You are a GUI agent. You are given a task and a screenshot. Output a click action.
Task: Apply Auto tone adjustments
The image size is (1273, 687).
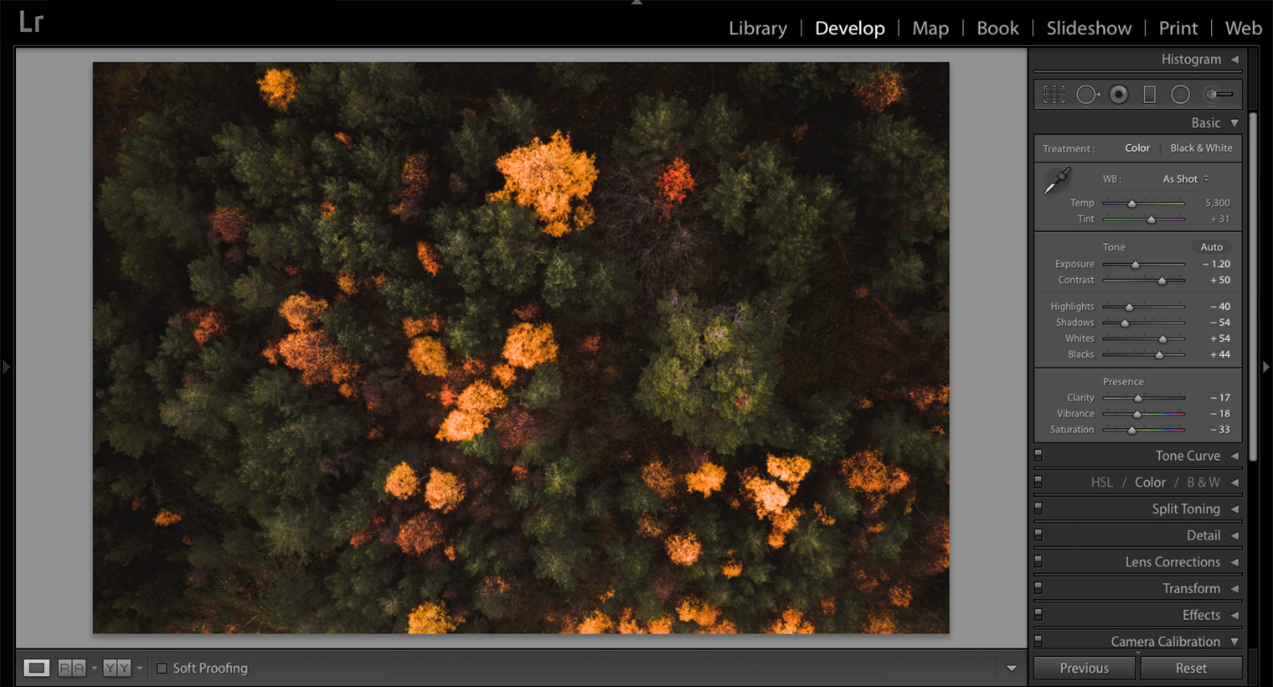(1211, 246)
